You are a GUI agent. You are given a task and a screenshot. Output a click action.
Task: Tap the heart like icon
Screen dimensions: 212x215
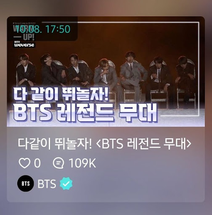[x=24, y=163]
